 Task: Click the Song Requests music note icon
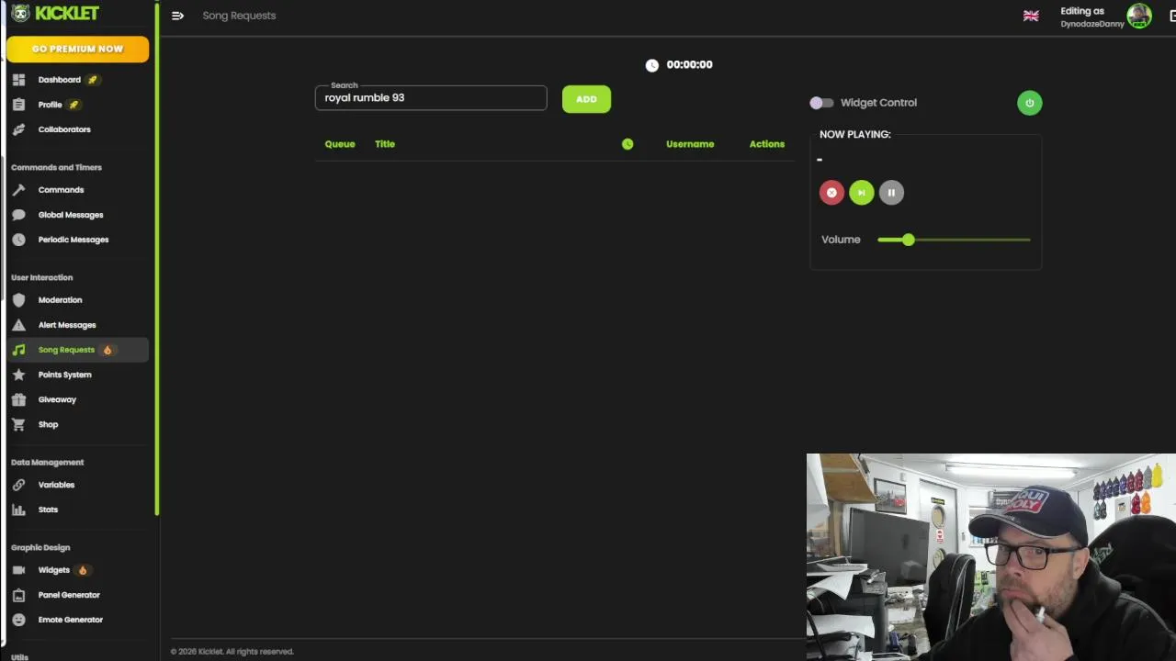coord(18,350)
